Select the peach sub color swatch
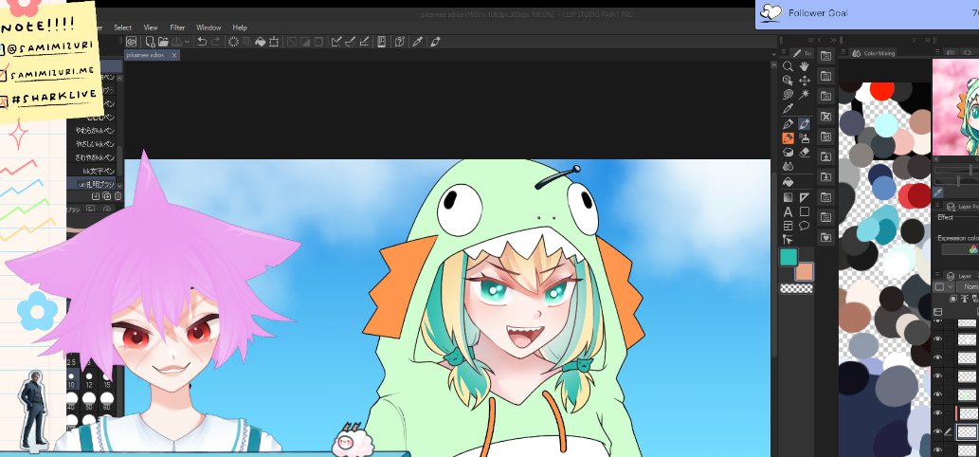The height and width of the screenshot is (457, 979). 805,271
